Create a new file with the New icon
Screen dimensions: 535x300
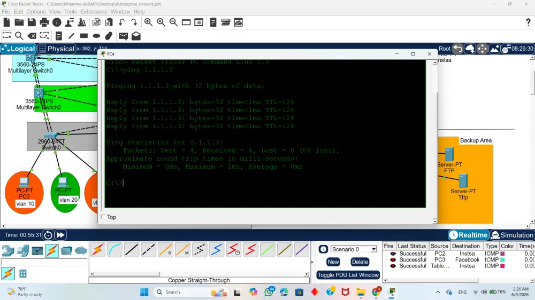click(6, 22)
